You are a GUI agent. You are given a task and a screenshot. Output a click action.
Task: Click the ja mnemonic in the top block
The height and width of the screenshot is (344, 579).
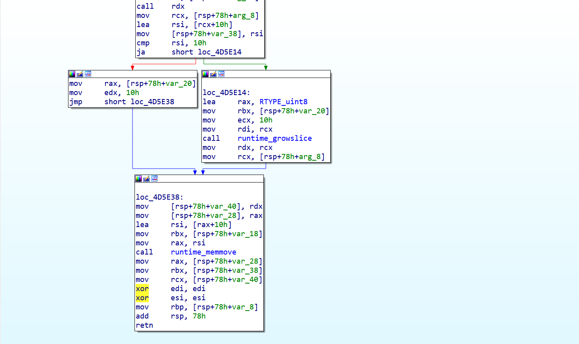(141, 52)
